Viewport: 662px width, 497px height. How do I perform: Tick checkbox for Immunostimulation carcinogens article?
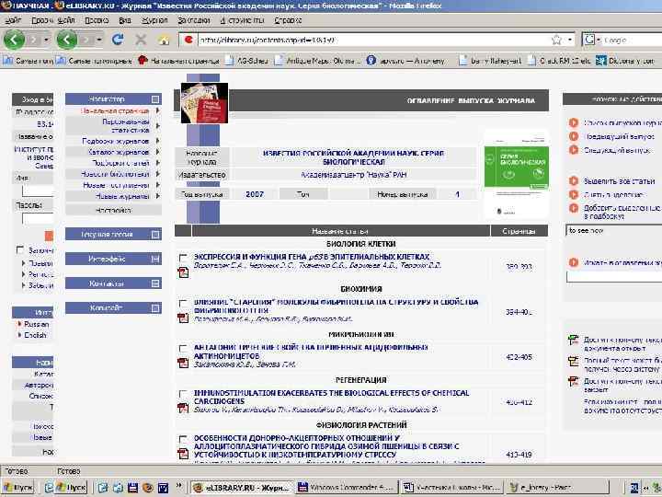(183, 394)
